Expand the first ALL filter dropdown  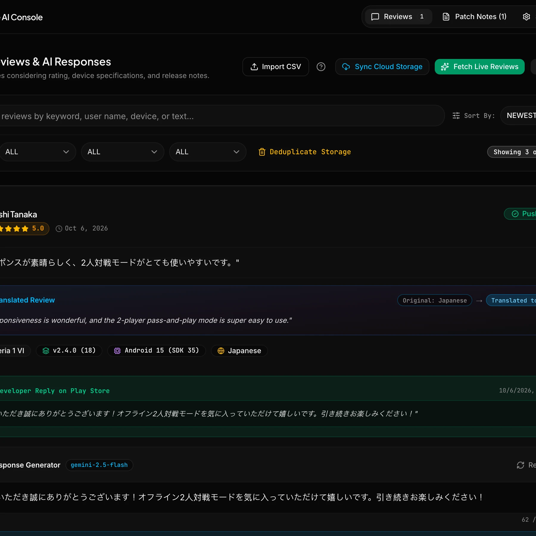point(37,152)
